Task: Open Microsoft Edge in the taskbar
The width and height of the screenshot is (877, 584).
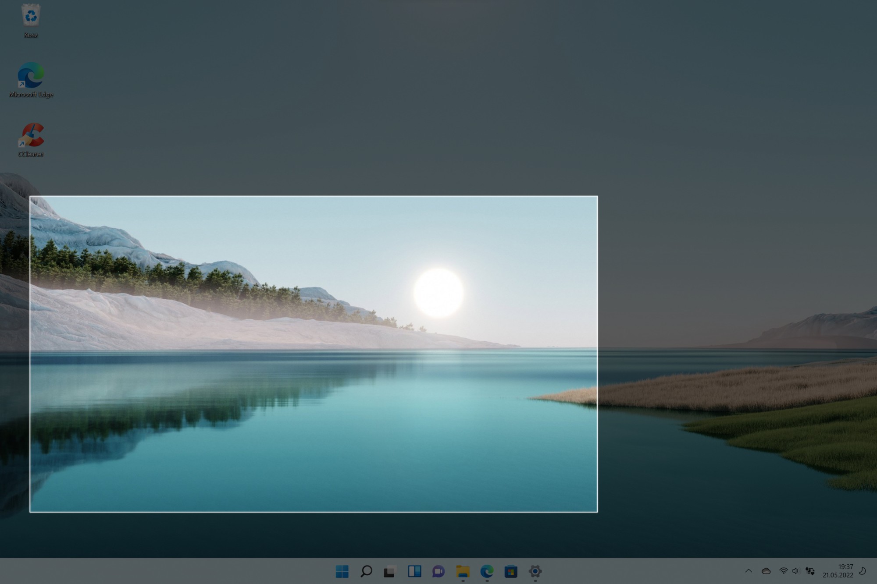Action: pos(487,571)
